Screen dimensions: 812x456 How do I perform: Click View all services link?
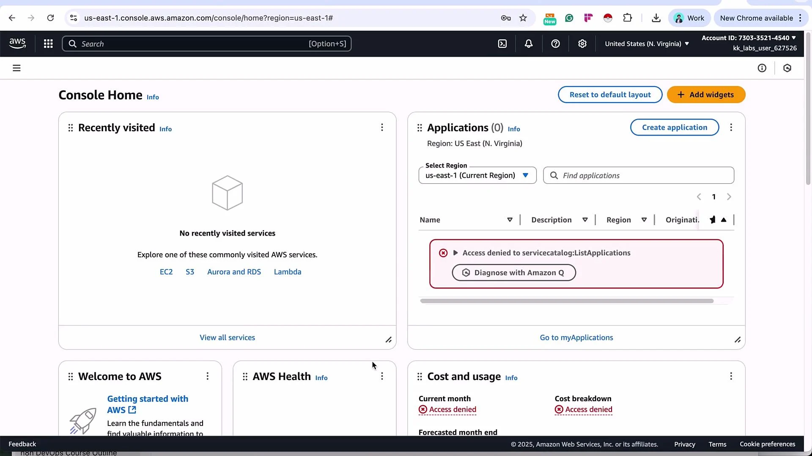tap(227, 337)
